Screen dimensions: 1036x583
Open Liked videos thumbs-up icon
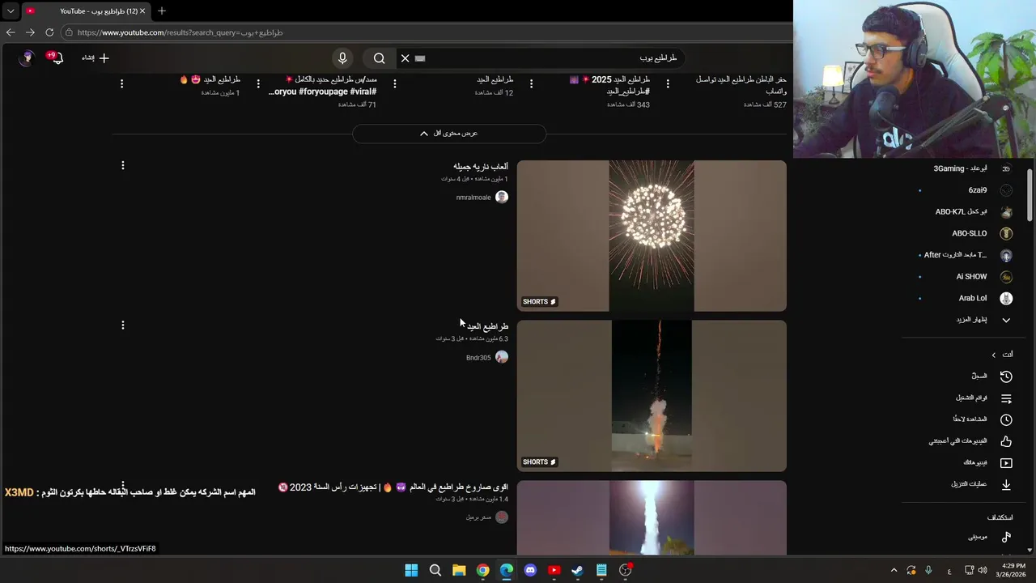(1006, 441)
